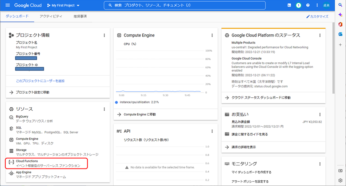Viewport: 346px width, 186px height.
Task: Open three-dot menu on Compute Engine card
Action: (x=212, y=35)
